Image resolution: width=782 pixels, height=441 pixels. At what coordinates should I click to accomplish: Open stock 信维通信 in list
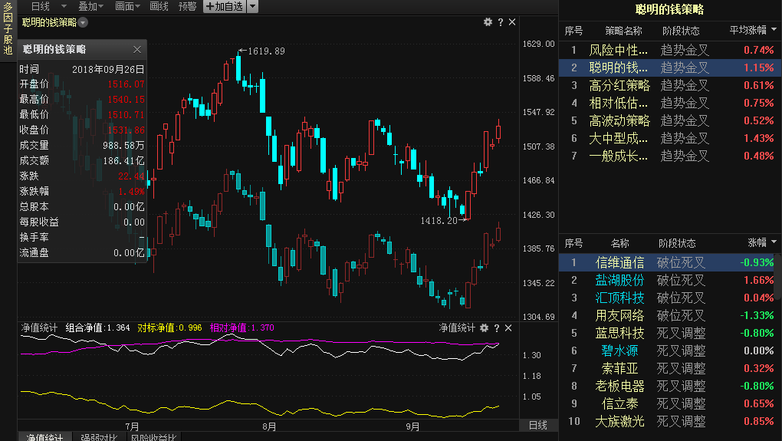[619, 262]
